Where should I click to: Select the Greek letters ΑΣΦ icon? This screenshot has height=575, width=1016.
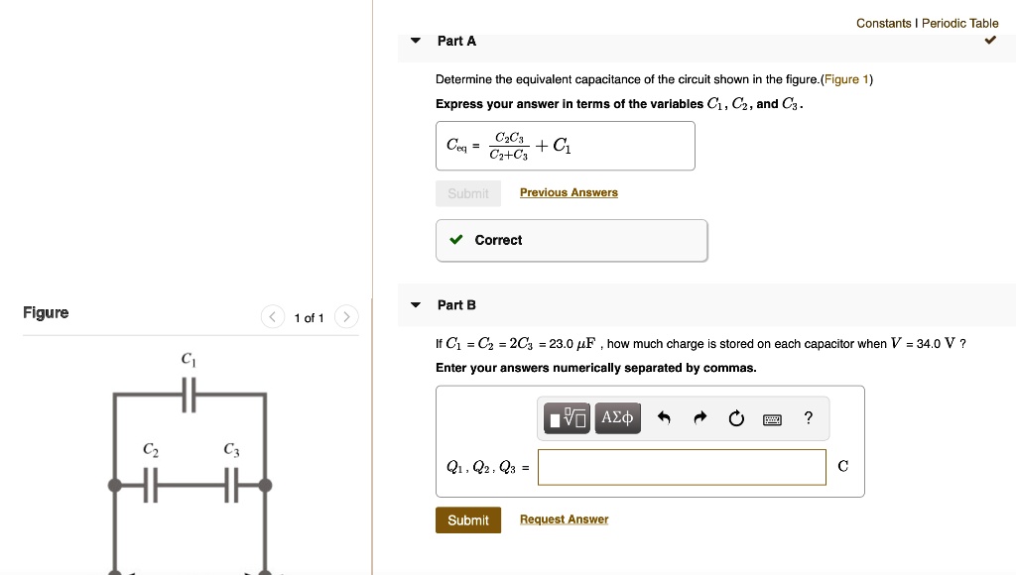click(617, 417)
